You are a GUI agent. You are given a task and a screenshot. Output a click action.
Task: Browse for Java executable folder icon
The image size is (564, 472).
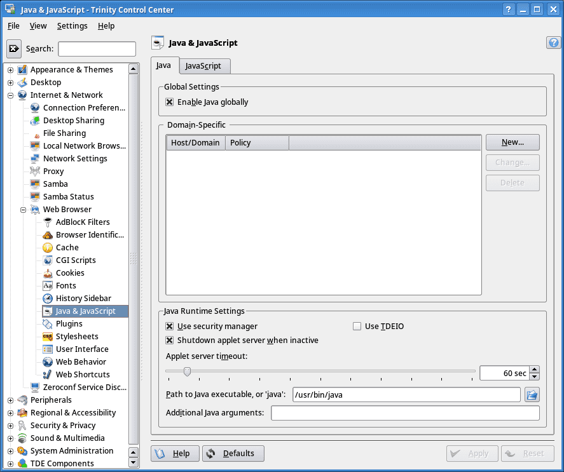[x=532, y=394]
